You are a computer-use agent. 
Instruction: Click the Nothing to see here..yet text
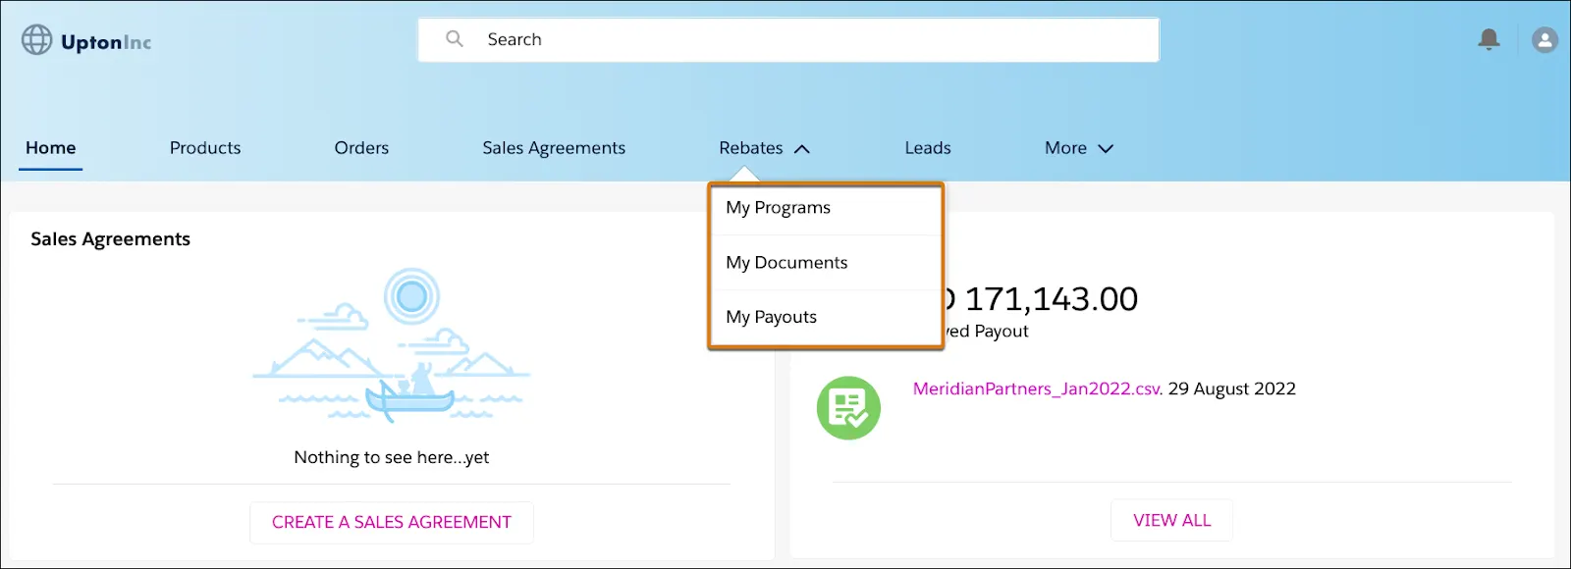click(392, 457)
